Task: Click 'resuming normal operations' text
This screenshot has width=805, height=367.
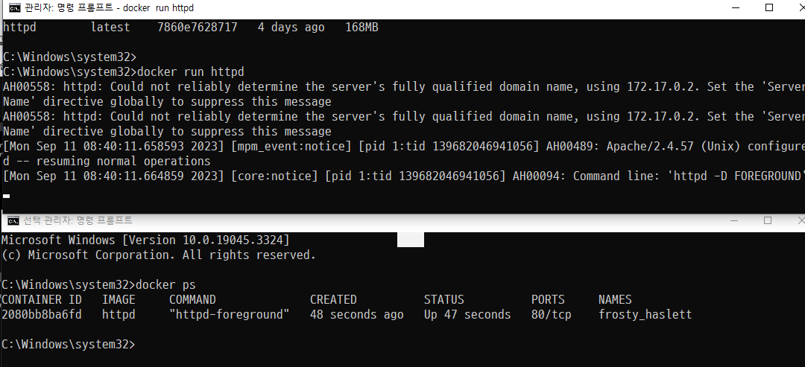Action: click(123, 162)
